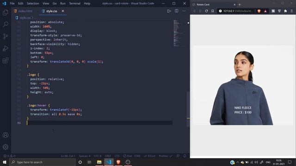Click the errors and warnings status indicator
This screenshot has width=296, height=166.
click(9, 156)
